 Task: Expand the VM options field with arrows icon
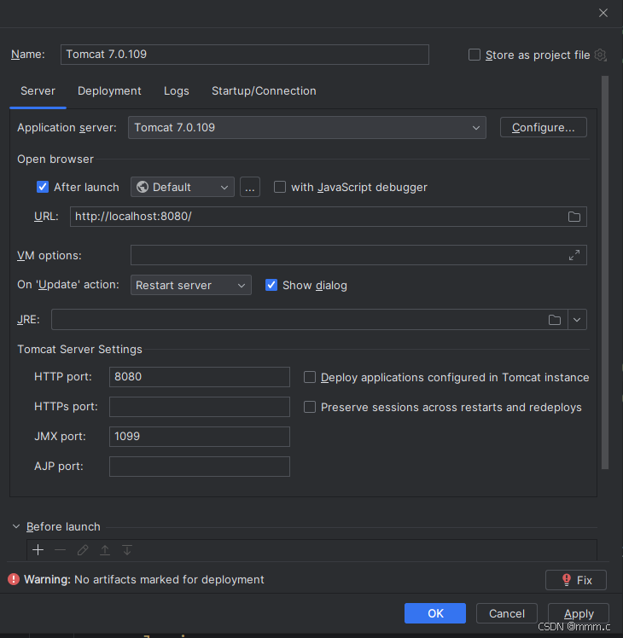(574, 255)
